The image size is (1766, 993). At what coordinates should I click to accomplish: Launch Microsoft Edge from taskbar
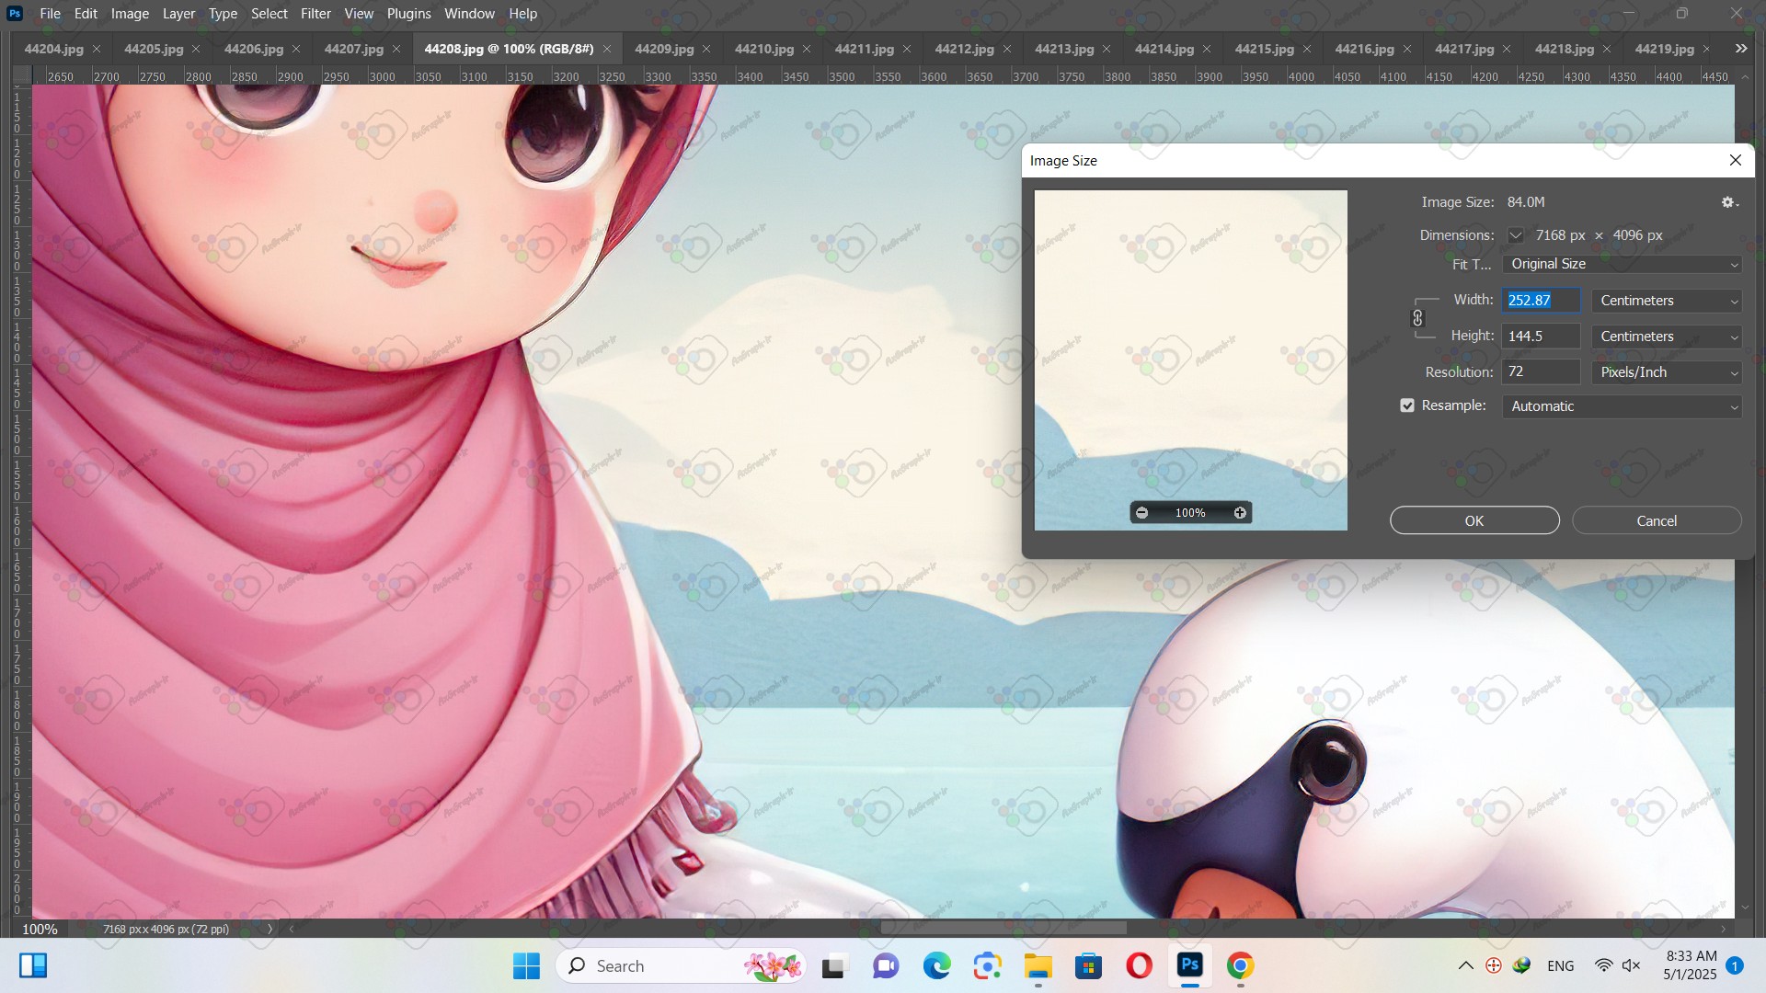pyautogui.click(x=936, y=966)
